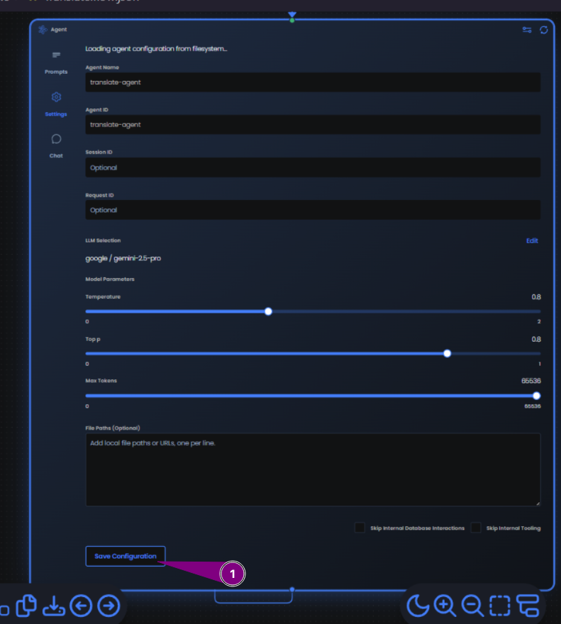Screen dimensions: 561x624
Task: Click the auto-layout nodes icon
Action: tap(528, 606)
